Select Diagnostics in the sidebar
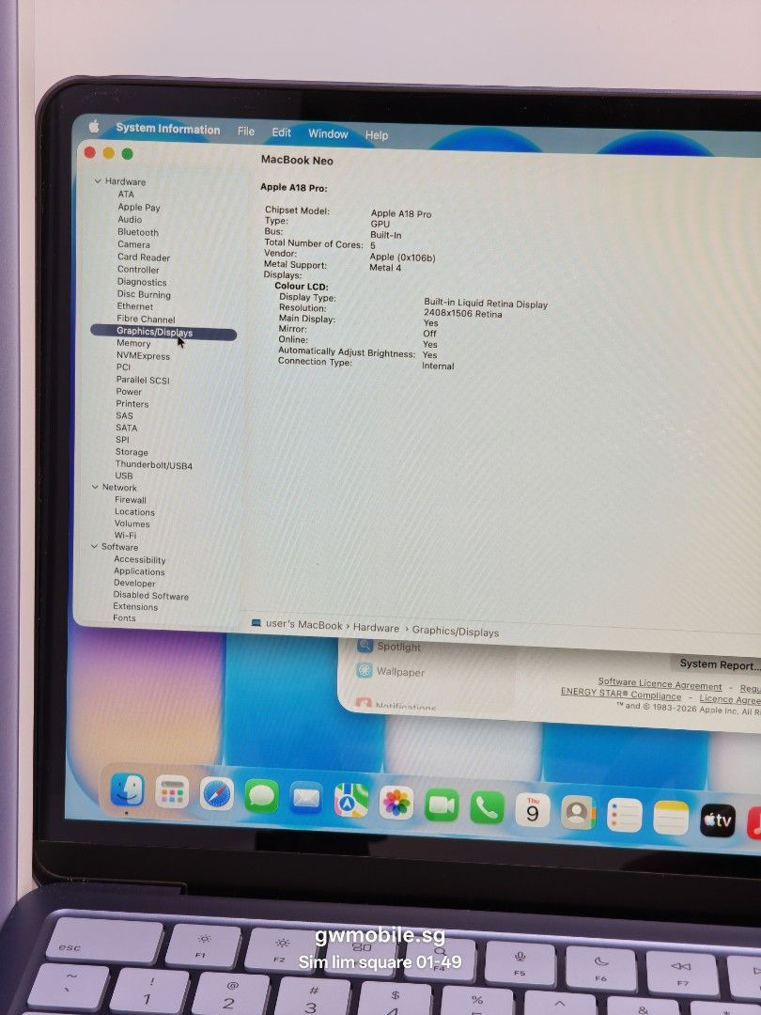The width and height of the screenshot is (761, 1015). [142, 282]
